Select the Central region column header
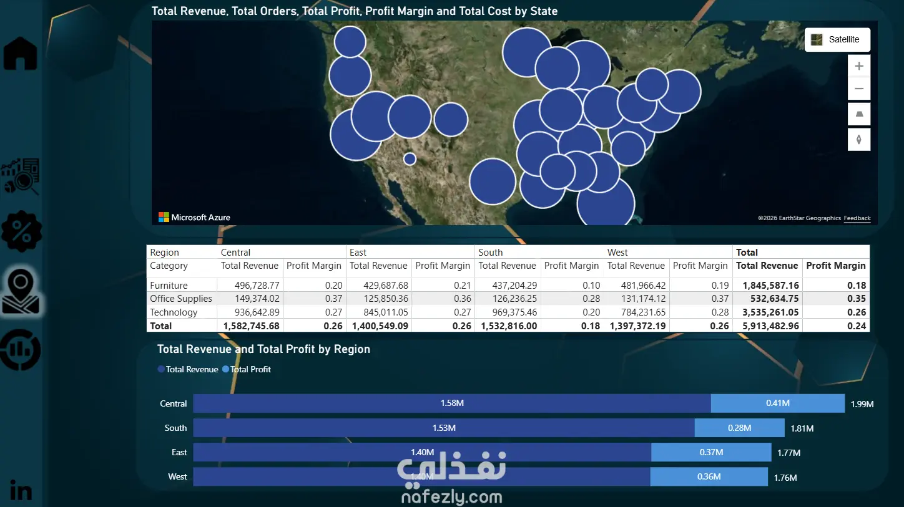Viewport: 904px width, 507px height. [235, 253]
